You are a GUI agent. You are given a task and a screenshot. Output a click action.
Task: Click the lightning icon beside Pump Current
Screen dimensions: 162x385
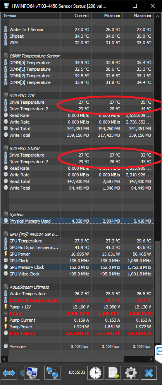(x=6, y=320)
